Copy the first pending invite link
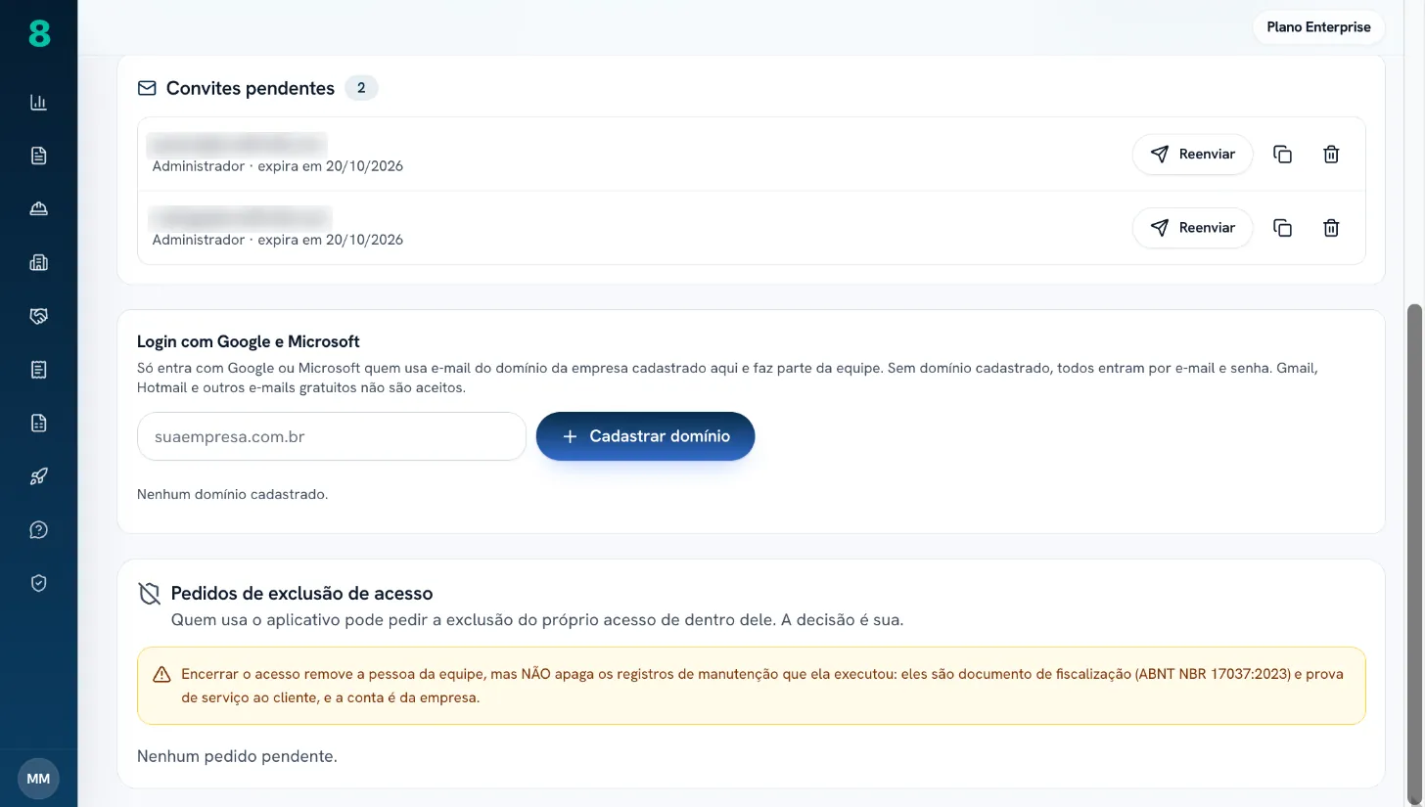 pos(1282,154)
